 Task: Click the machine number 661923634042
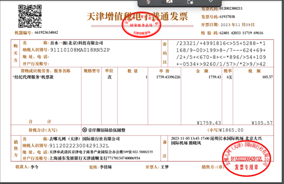(46, 33)
